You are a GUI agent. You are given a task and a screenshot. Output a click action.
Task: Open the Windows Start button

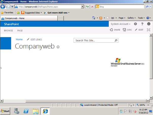point(5,111)
